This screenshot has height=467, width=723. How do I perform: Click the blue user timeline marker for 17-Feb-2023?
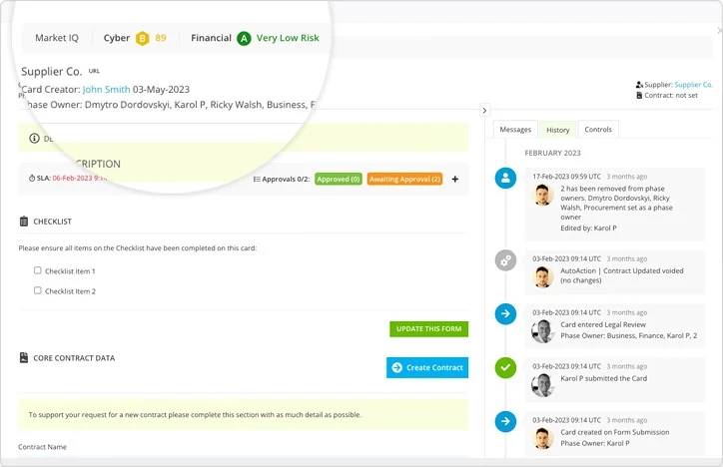pos(506,178)
